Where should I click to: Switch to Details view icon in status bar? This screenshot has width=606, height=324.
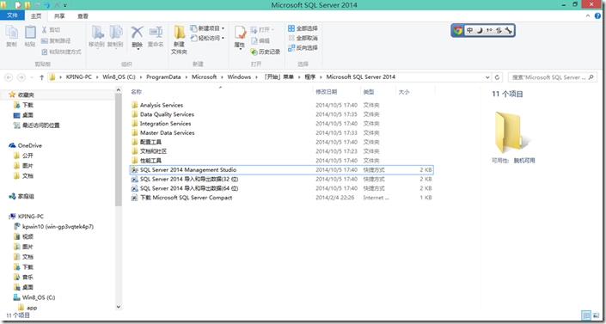click(x=586, y=315)
